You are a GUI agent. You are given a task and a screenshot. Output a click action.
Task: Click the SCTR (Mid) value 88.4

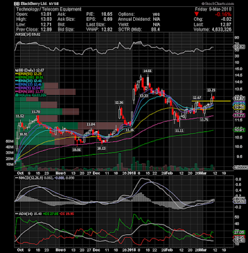click(155, 30)
